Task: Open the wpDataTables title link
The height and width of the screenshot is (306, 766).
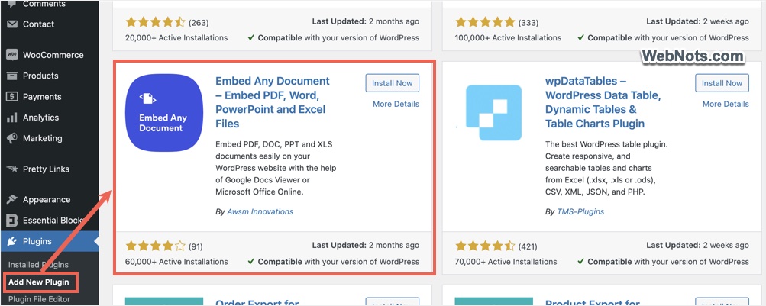Action: [x=603, y=102]
